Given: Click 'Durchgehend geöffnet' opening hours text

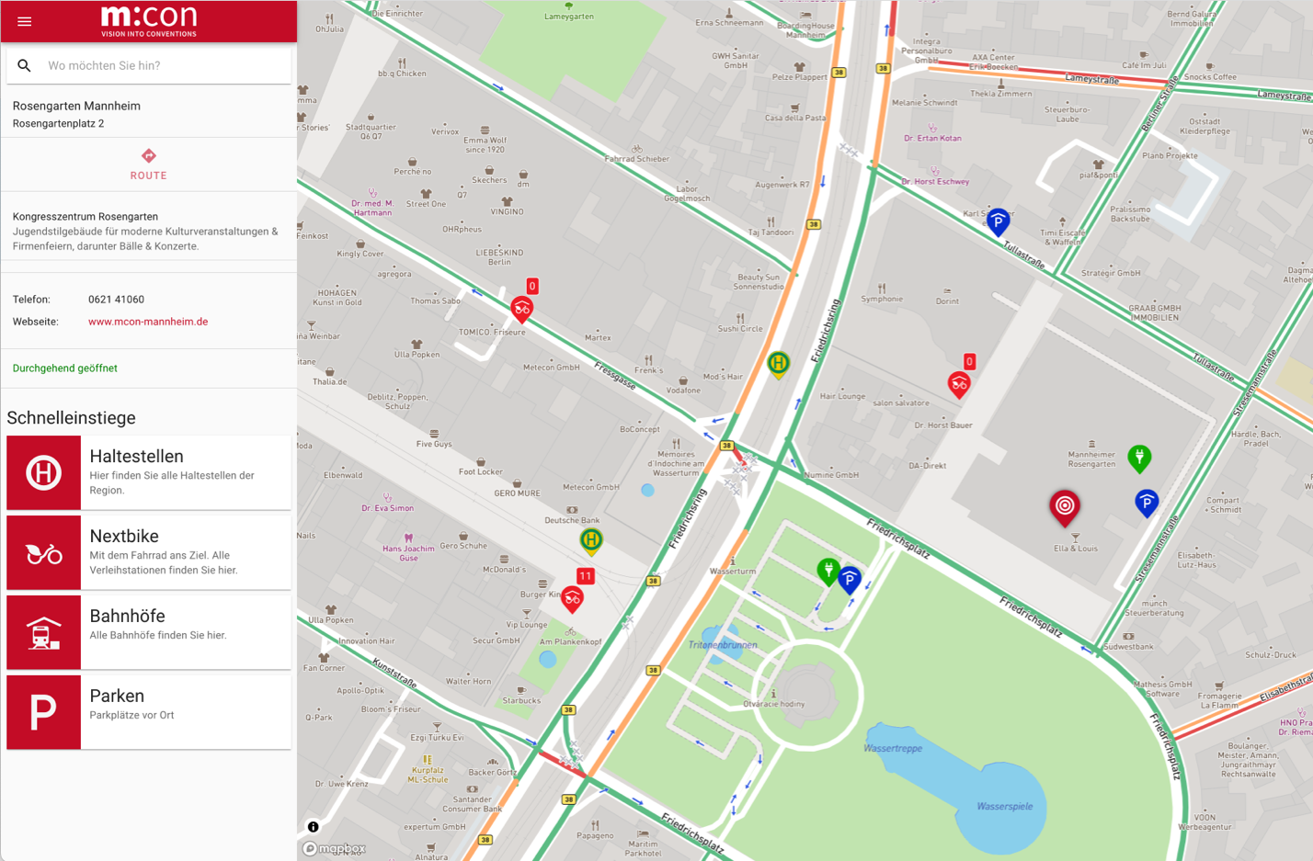Looking at the screenshot, I should 65,368.
